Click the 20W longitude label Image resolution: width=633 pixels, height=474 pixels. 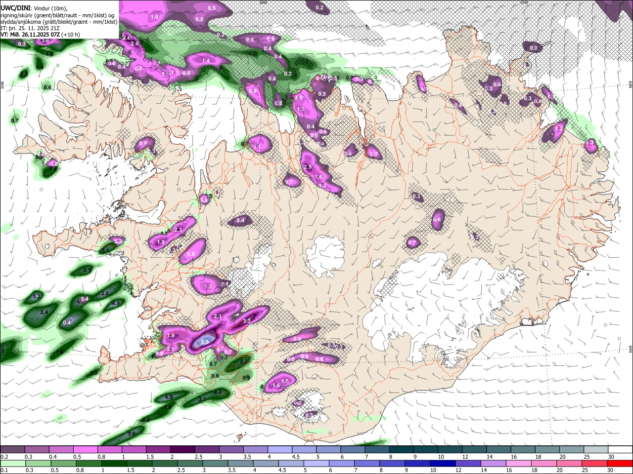(x=263, y=2)
